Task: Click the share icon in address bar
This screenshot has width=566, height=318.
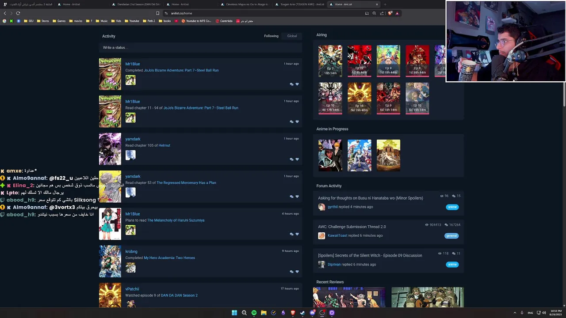Action: [382, 13]
